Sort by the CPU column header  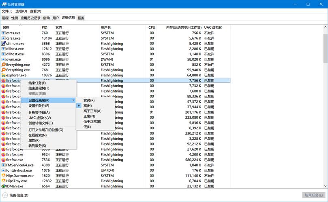[x=152, y=27]
